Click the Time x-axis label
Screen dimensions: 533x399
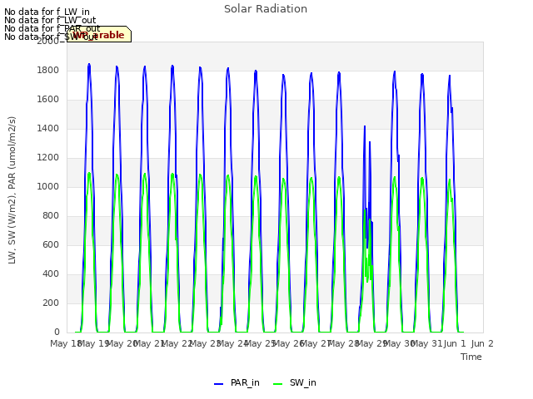(x=471, y=357)
